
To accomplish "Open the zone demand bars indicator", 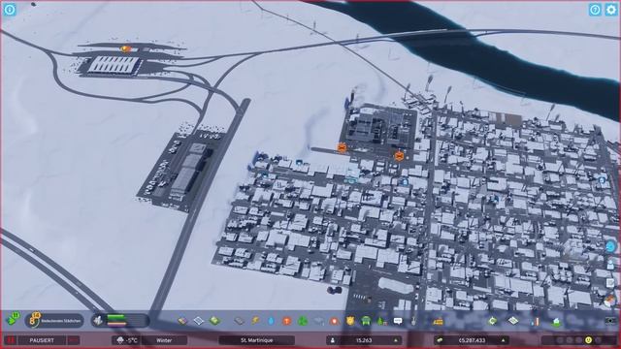I will coord(119,320).
